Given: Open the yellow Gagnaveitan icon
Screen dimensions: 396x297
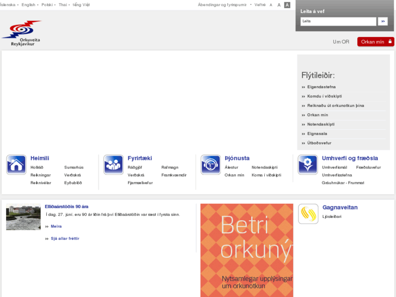Looking at the screenshot, I should [x=308, y=214].
